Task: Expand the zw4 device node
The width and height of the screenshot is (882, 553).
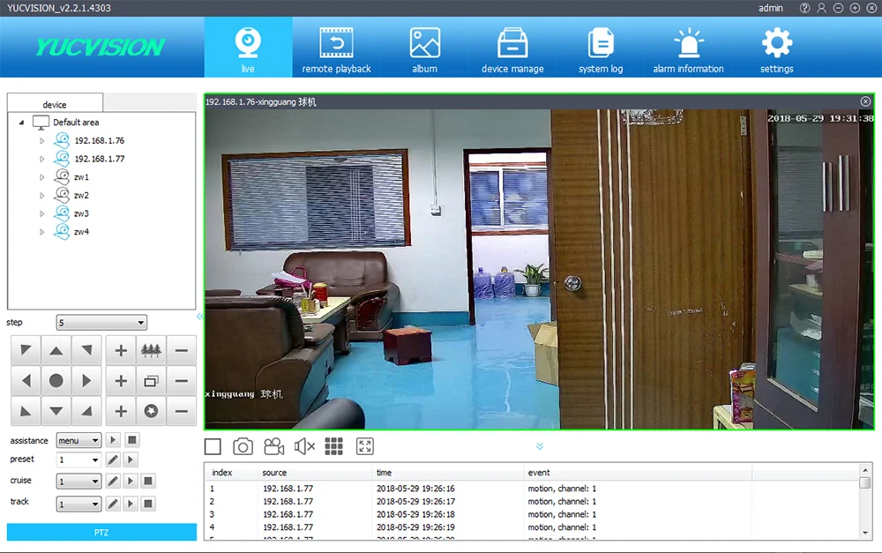Action: tap(41, 232)
